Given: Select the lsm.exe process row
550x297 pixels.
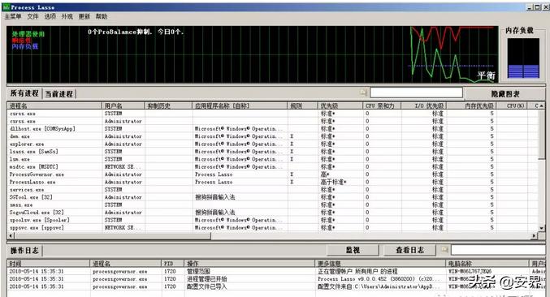Looking at the screenshot, I should tap(272, 159).
